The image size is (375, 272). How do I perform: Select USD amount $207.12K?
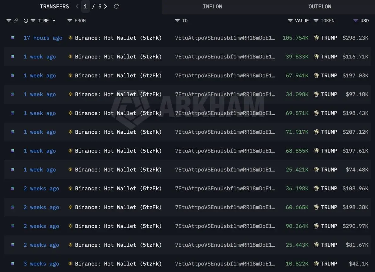355,132
